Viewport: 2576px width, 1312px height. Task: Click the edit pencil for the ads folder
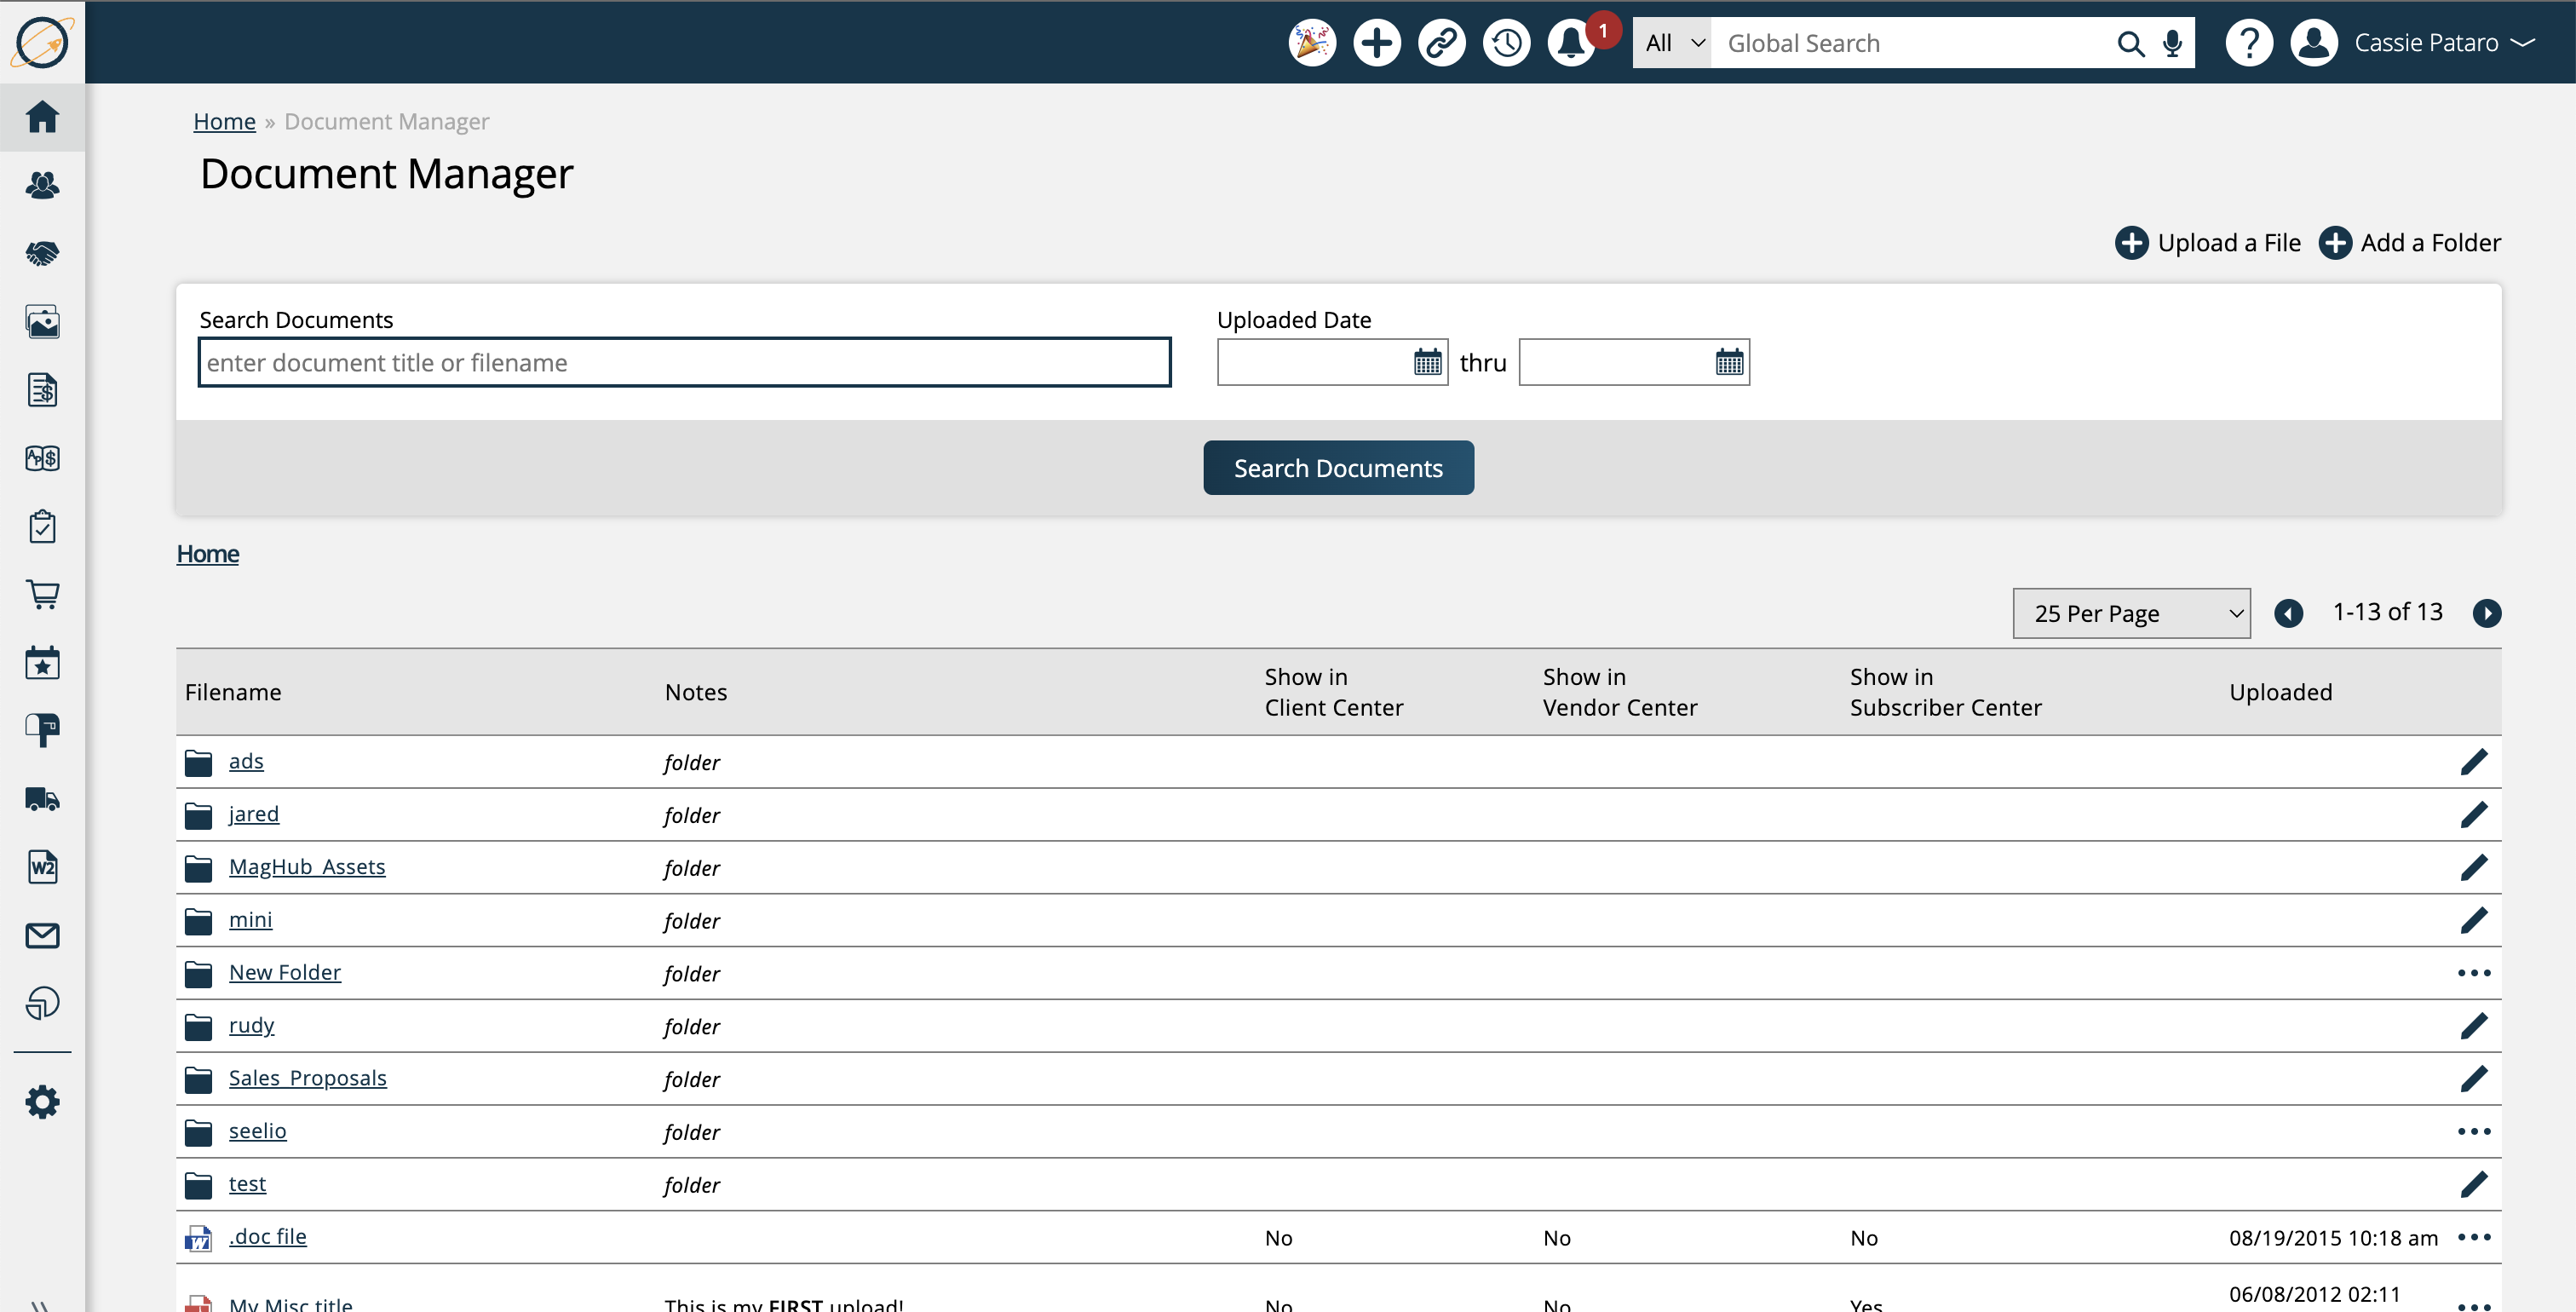coord(2473,762)
